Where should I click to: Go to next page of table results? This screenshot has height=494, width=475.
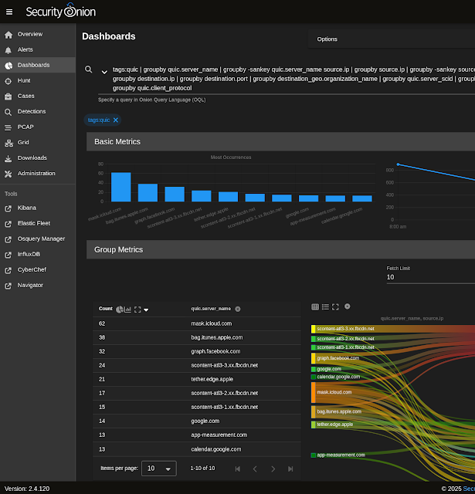point(273,469)
